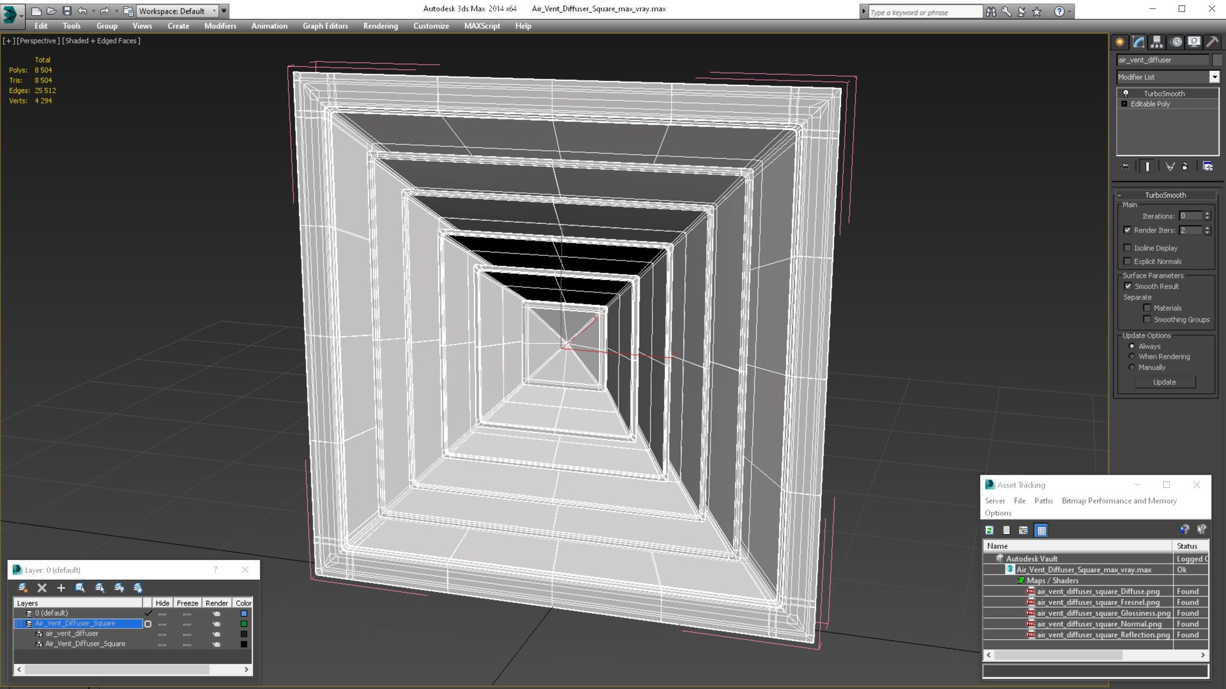Uncheck Smooth Result option

(1128, 286)
